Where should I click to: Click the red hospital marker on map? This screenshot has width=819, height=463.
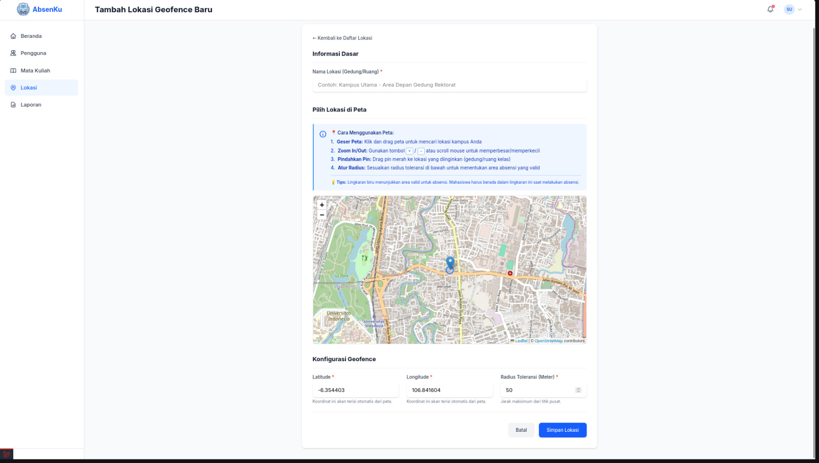(x=510, y=273)
